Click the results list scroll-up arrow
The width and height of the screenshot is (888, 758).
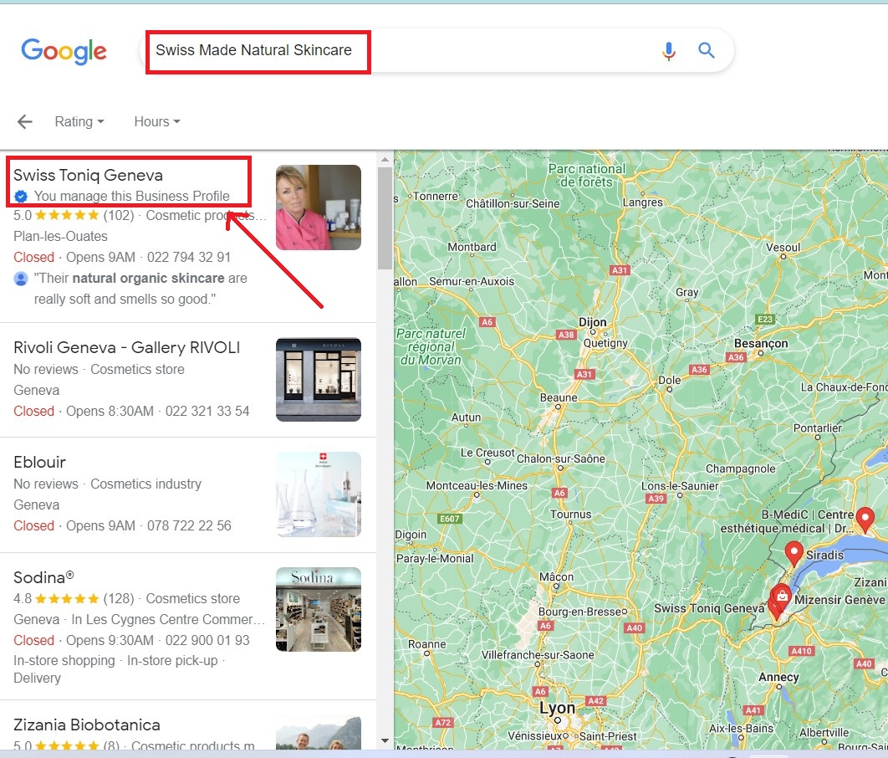pyautogui.click(x=385, y=160)
